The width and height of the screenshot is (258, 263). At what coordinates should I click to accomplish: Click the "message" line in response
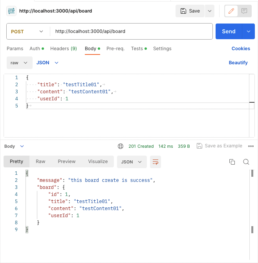96,180
